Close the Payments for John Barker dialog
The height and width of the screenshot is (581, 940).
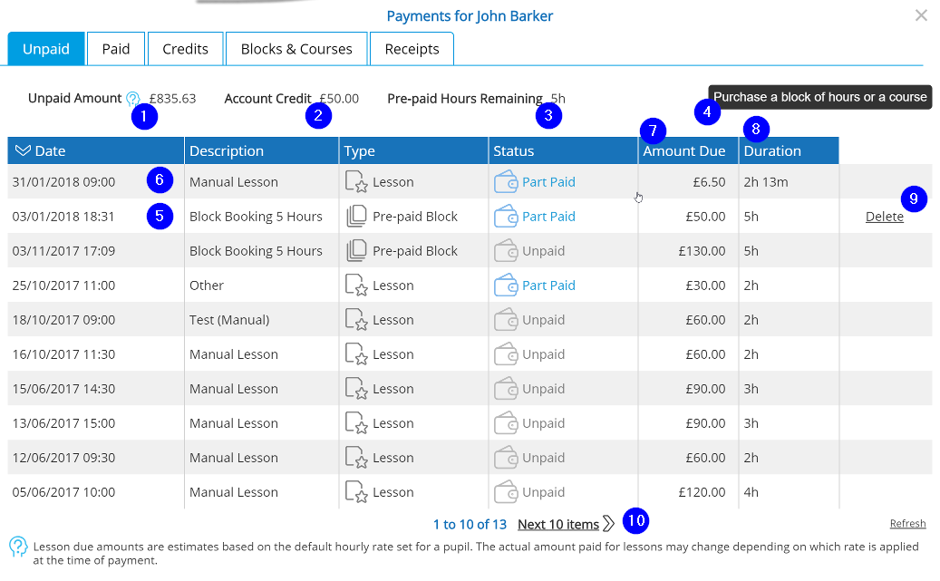pos(921,15)
